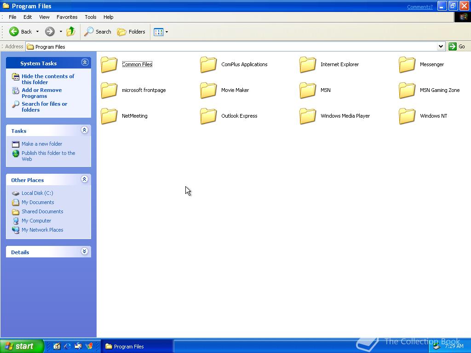
Task: Select the ComPlus Applications folder icon
Action: point(208,64)
